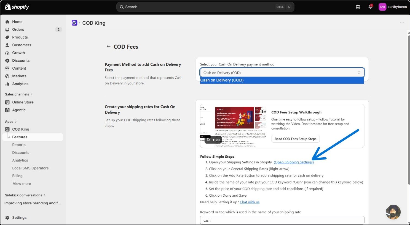The height and width of the screenshot is (225, 410).
Task: Click the Analytics bar chart icon
Action: pos(7,84)
